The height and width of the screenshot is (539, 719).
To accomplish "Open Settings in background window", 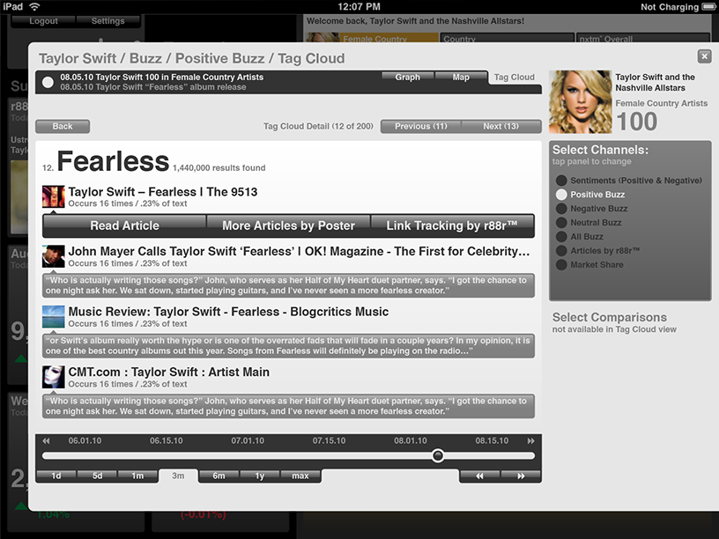I will (x=107, y=21).
